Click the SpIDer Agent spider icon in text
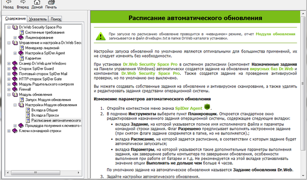The height and width of the screenshot is (180, 307). (x=207, y=107)
